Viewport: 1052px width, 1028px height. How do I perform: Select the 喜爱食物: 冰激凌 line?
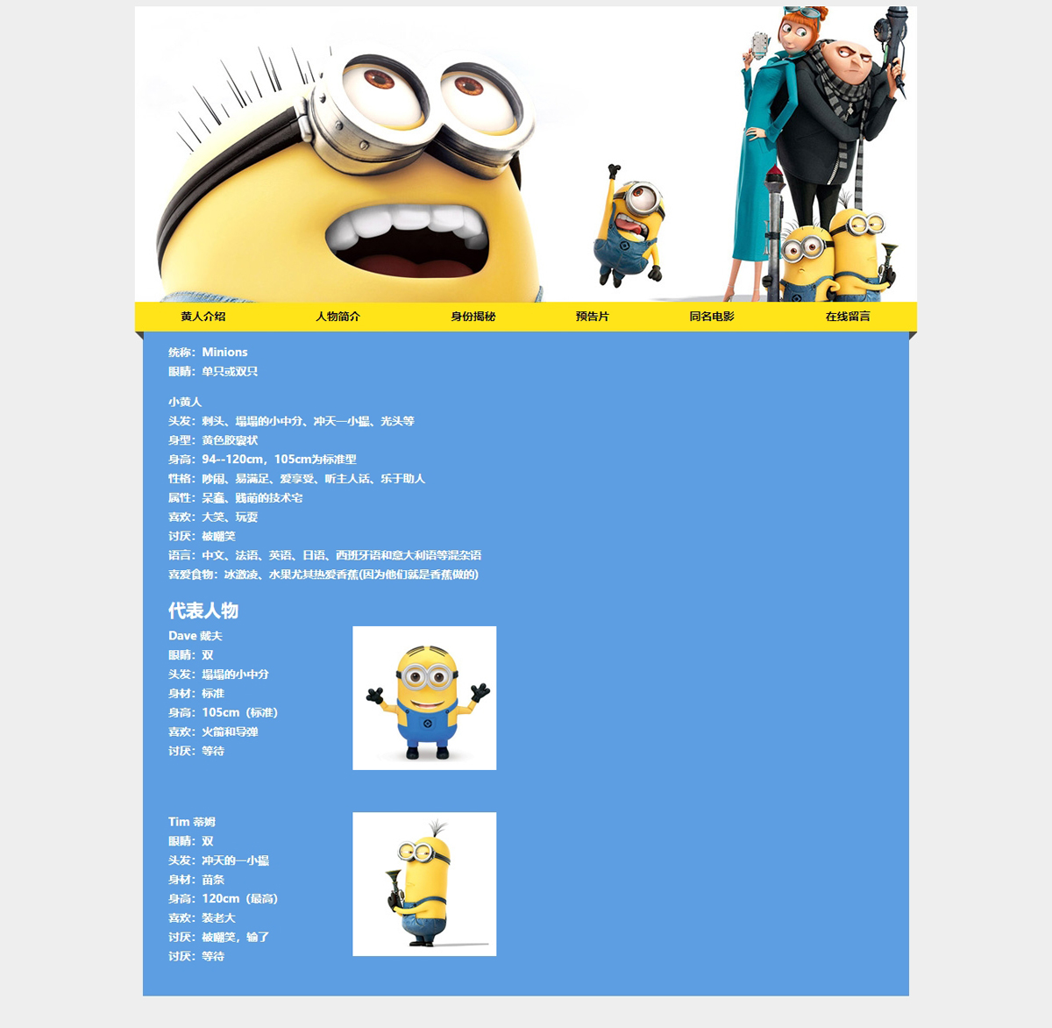tap(323, 575)
